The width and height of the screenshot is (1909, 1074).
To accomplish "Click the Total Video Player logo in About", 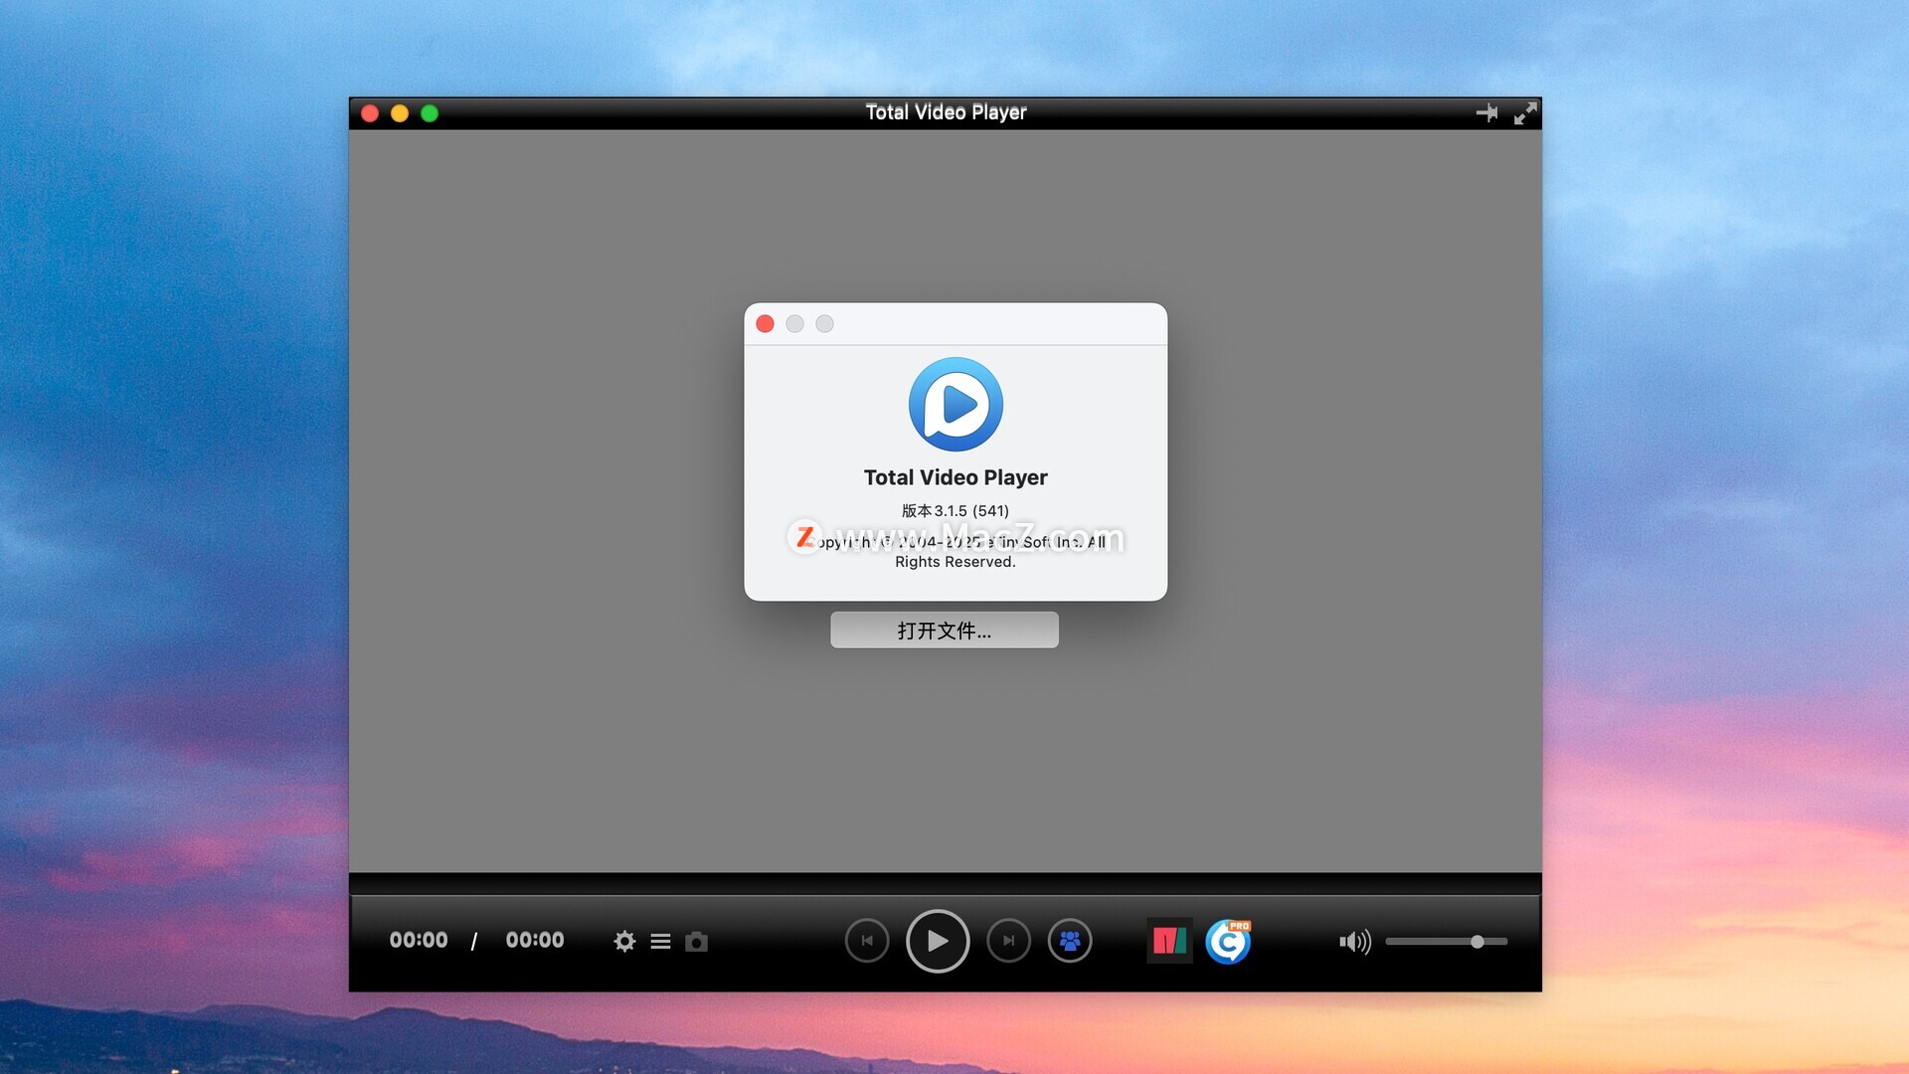I will pyautogui.click(x=955, y=404).
